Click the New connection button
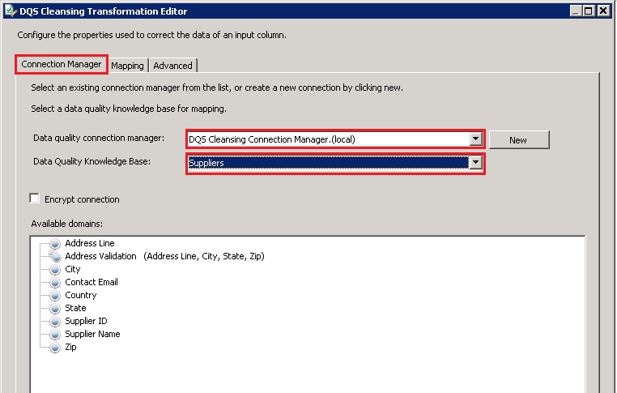Image resolution: width=617 pixels, height=393 pixels. point(518,140)
